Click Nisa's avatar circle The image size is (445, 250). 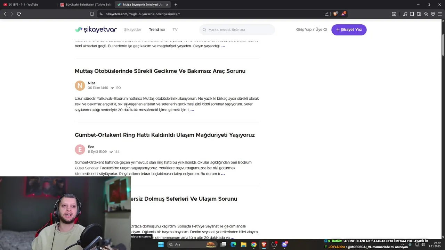click(80, 85)
